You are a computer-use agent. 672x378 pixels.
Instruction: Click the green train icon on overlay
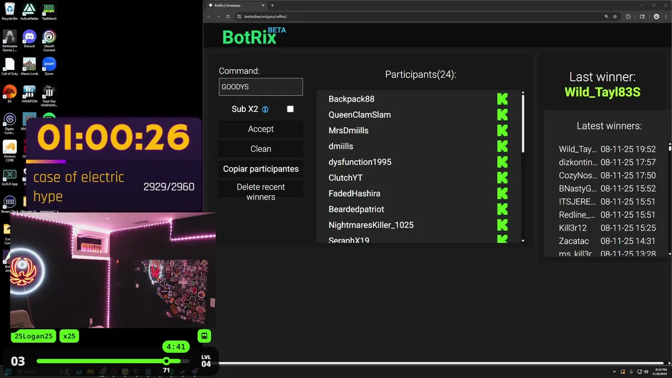[x=204, y=336]
